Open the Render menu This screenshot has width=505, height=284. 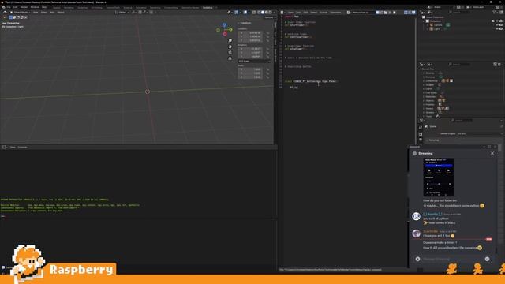24,7
